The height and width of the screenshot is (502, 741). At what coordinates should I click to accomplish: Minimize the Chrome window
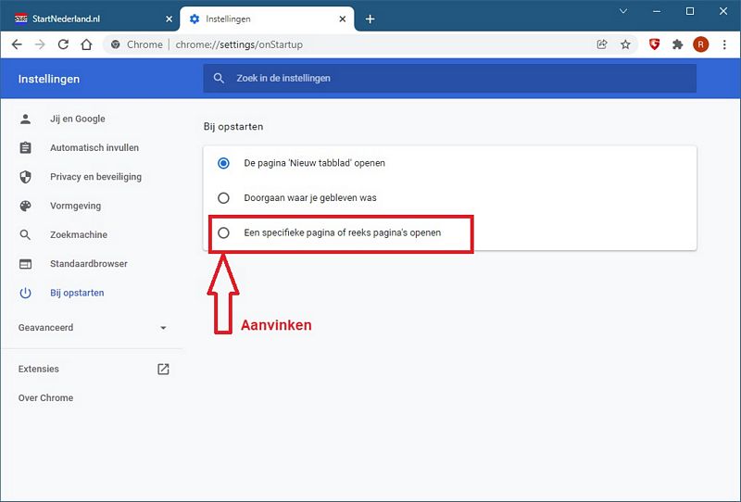[657, 11]
